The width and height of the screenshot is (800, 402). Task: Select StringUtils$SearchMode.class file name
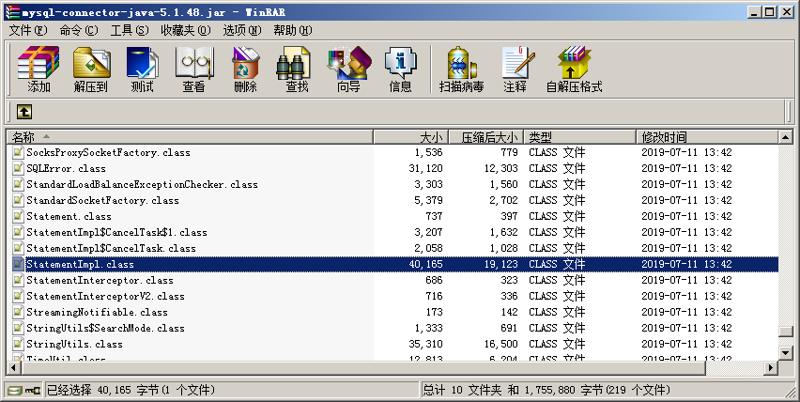point(105,328)
